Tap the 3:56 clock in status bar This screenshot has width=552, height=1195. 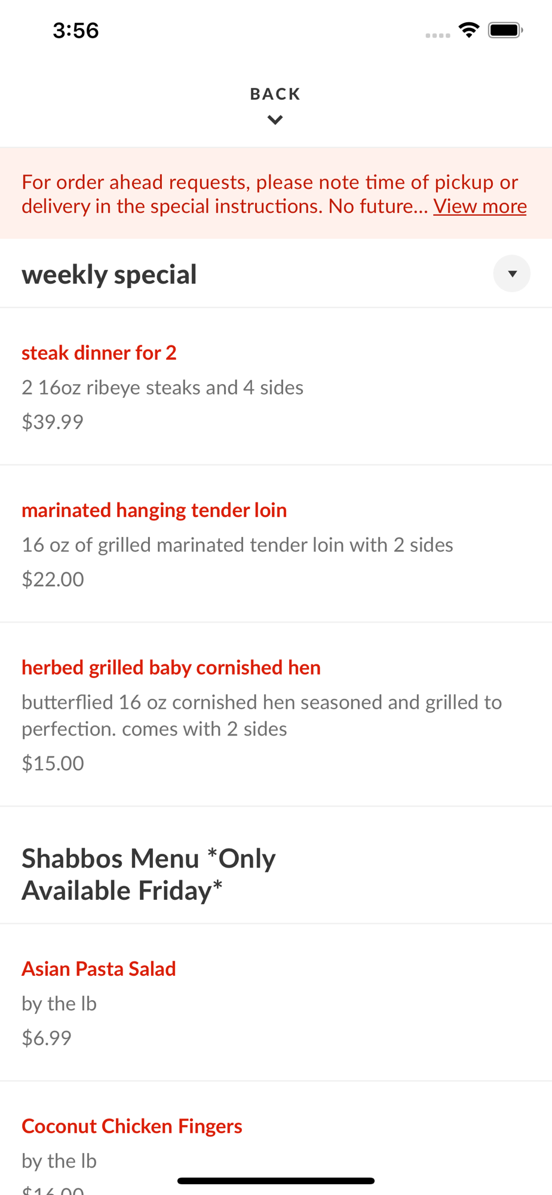click(x=76, y=30)
